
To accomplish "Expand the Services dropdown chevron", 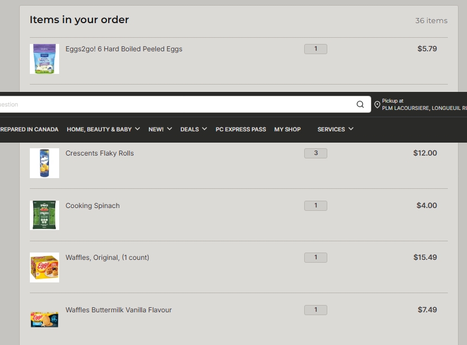I will click(x=351, y=129).
